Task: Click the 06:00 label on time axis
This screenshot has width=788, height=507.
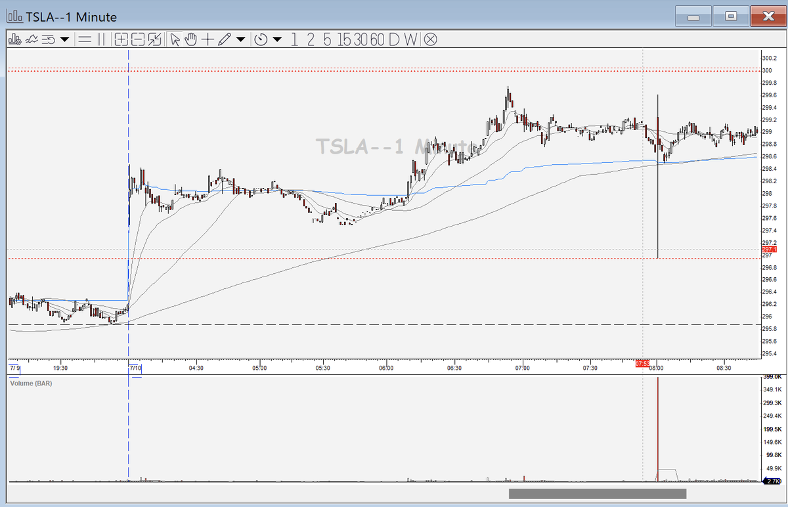Action: tap(386, 368)
